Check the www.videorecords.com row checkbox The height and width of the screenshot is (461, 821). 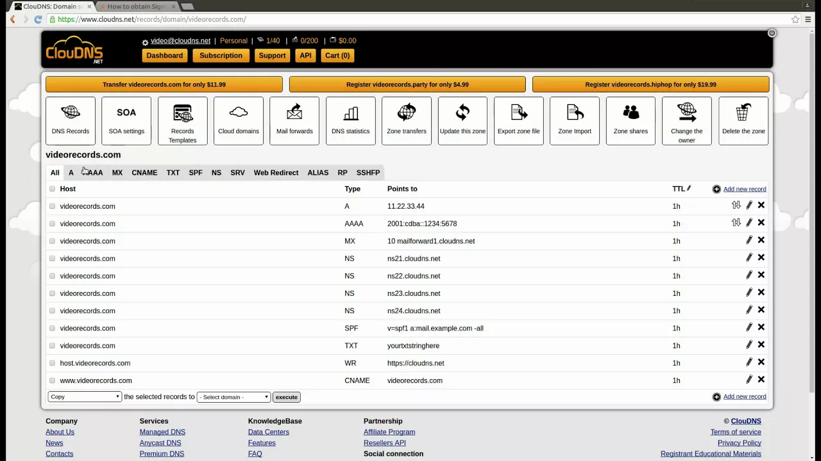[53, 380]
